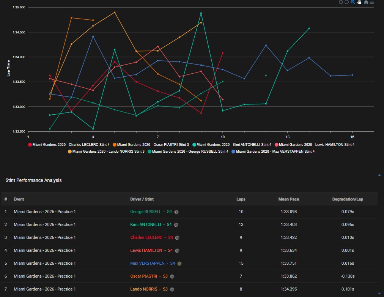Reset chart zoom with home icon
384x297 pixels.
pos(366,2)
